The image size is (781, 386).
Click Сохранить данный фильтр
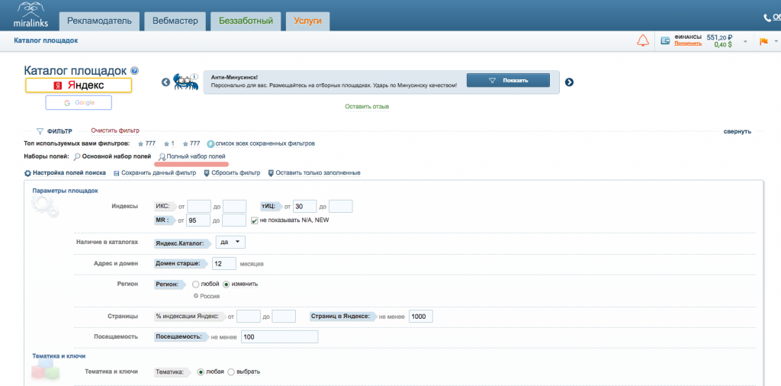click(155, 173)
